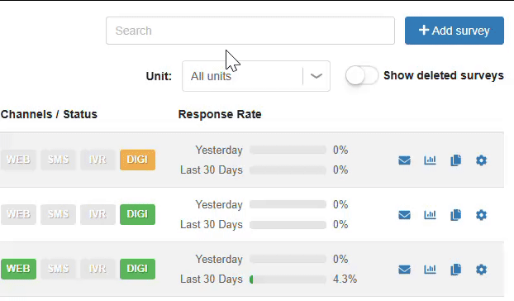514x301 pixels.
Task: Click envelope icon in second survey row
Action: click(x=404, y=215)
